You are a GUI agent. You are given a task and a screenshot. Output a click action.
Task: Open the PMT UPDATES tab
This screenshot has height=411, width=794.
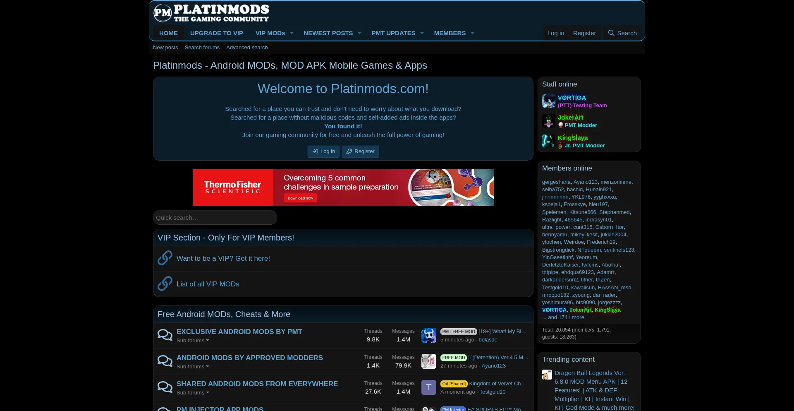pos(393,33)
